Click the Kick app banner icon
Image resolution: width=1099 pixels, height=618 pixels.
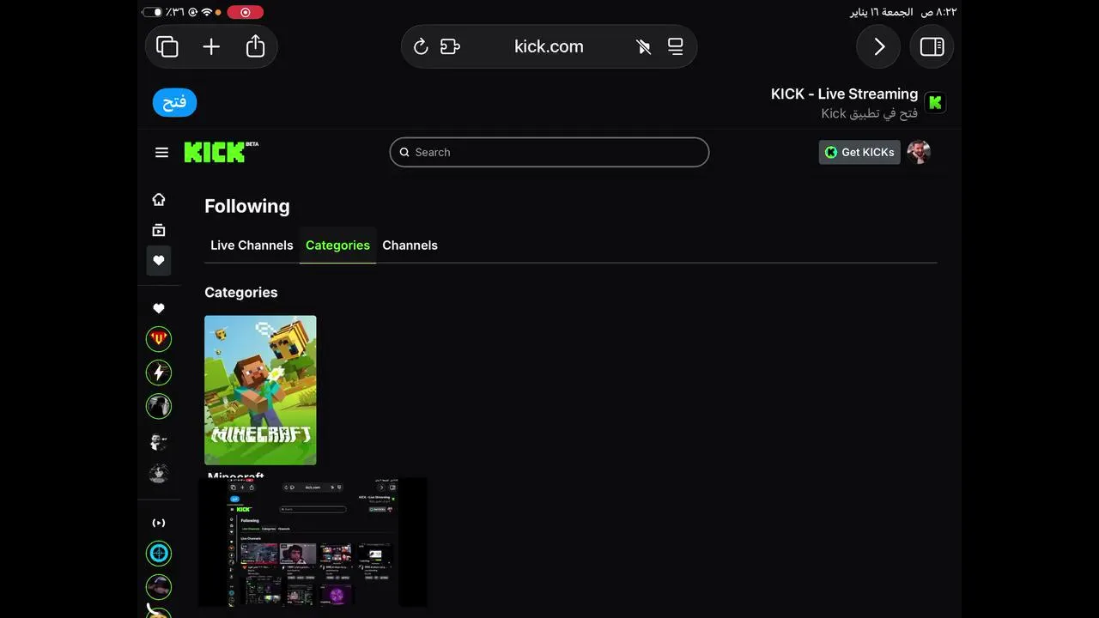935,103
